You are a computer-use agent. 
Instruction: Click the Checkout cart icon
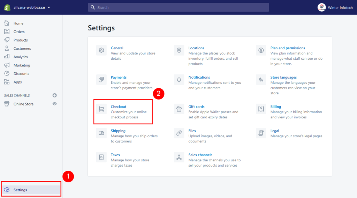click(x=101, y=109)
